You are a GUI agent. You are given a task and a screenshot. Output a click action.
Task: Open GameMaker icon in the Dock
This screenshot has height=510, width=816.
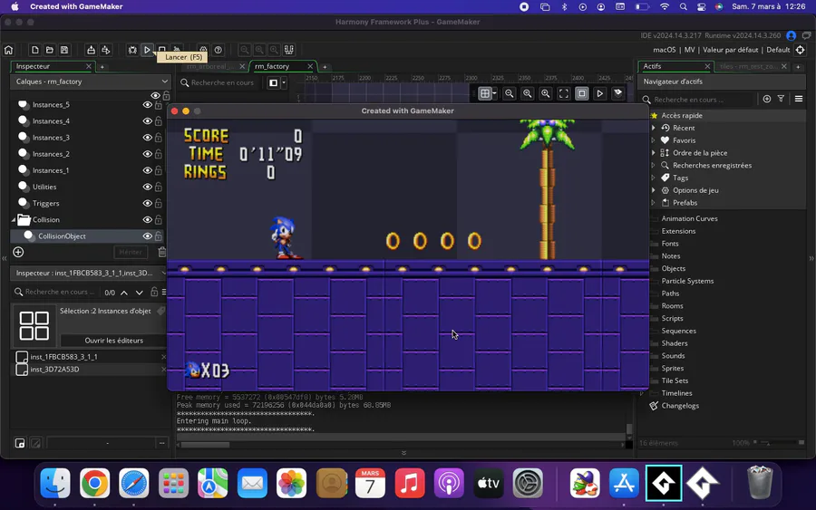click(x=664, y=484)
